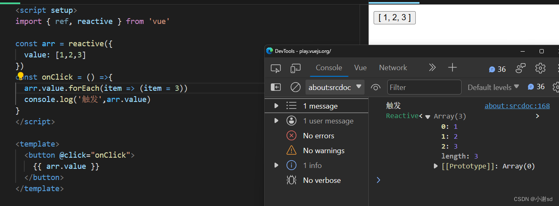Click the 36 issues badge in console toolbar

(x=536, y=87)
